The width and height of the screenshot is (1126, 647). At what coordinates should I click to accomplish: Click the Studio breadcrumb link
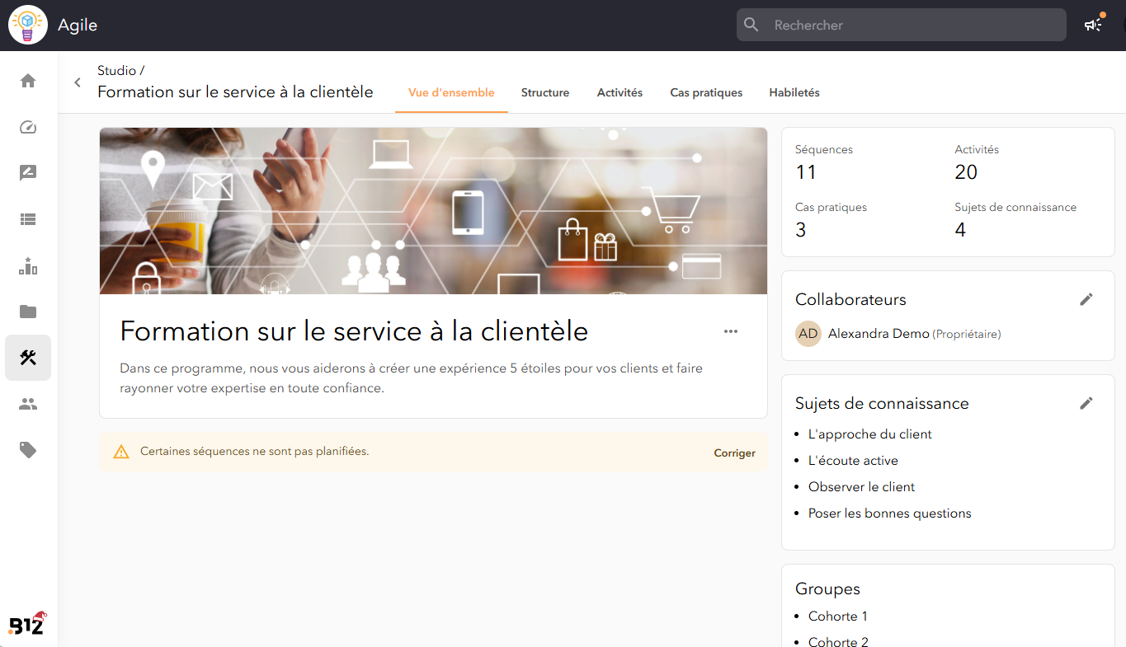(116, 71)
